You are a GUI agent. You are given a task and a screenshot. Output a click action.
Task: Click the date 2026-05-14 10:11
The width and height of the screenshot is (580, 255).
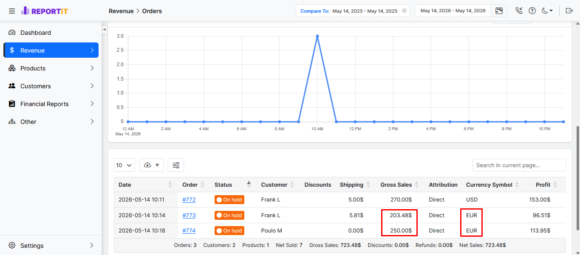(141, 199)
